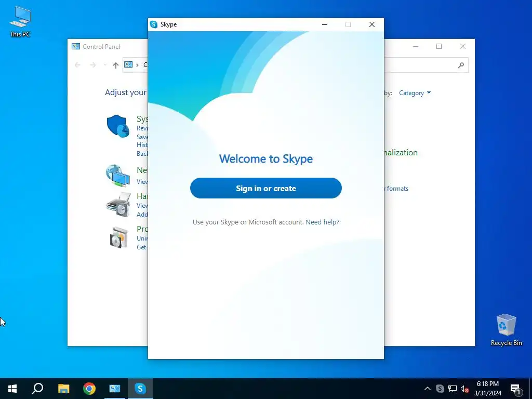
Task: Click the muted volume tray icon
Action: (x=464, y=389)
